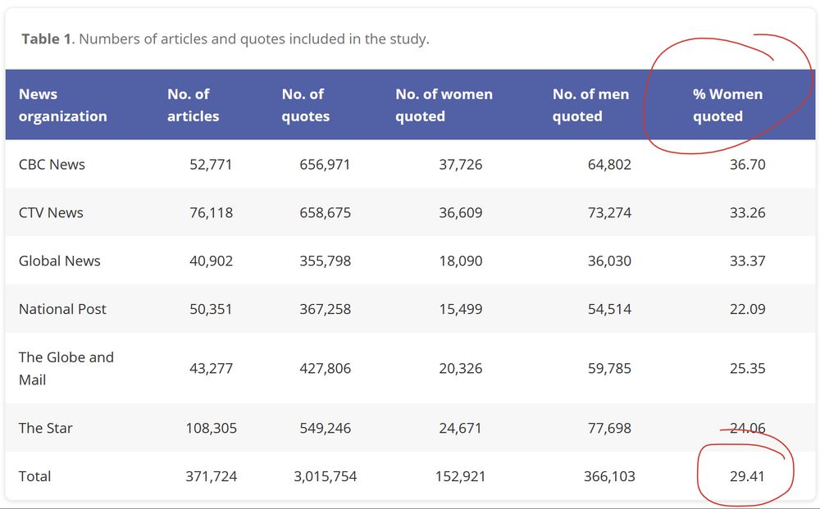Click CBC News quote count 656,971
This screenshot has height=509, width=820.
(325, 164)
